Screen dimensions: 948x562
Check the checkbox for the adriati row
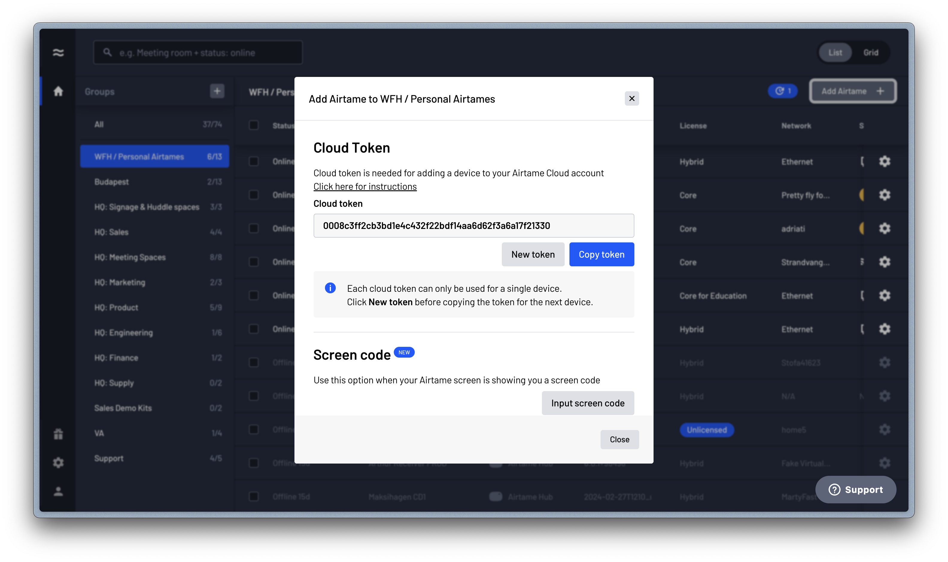click(x=254, y=228)
